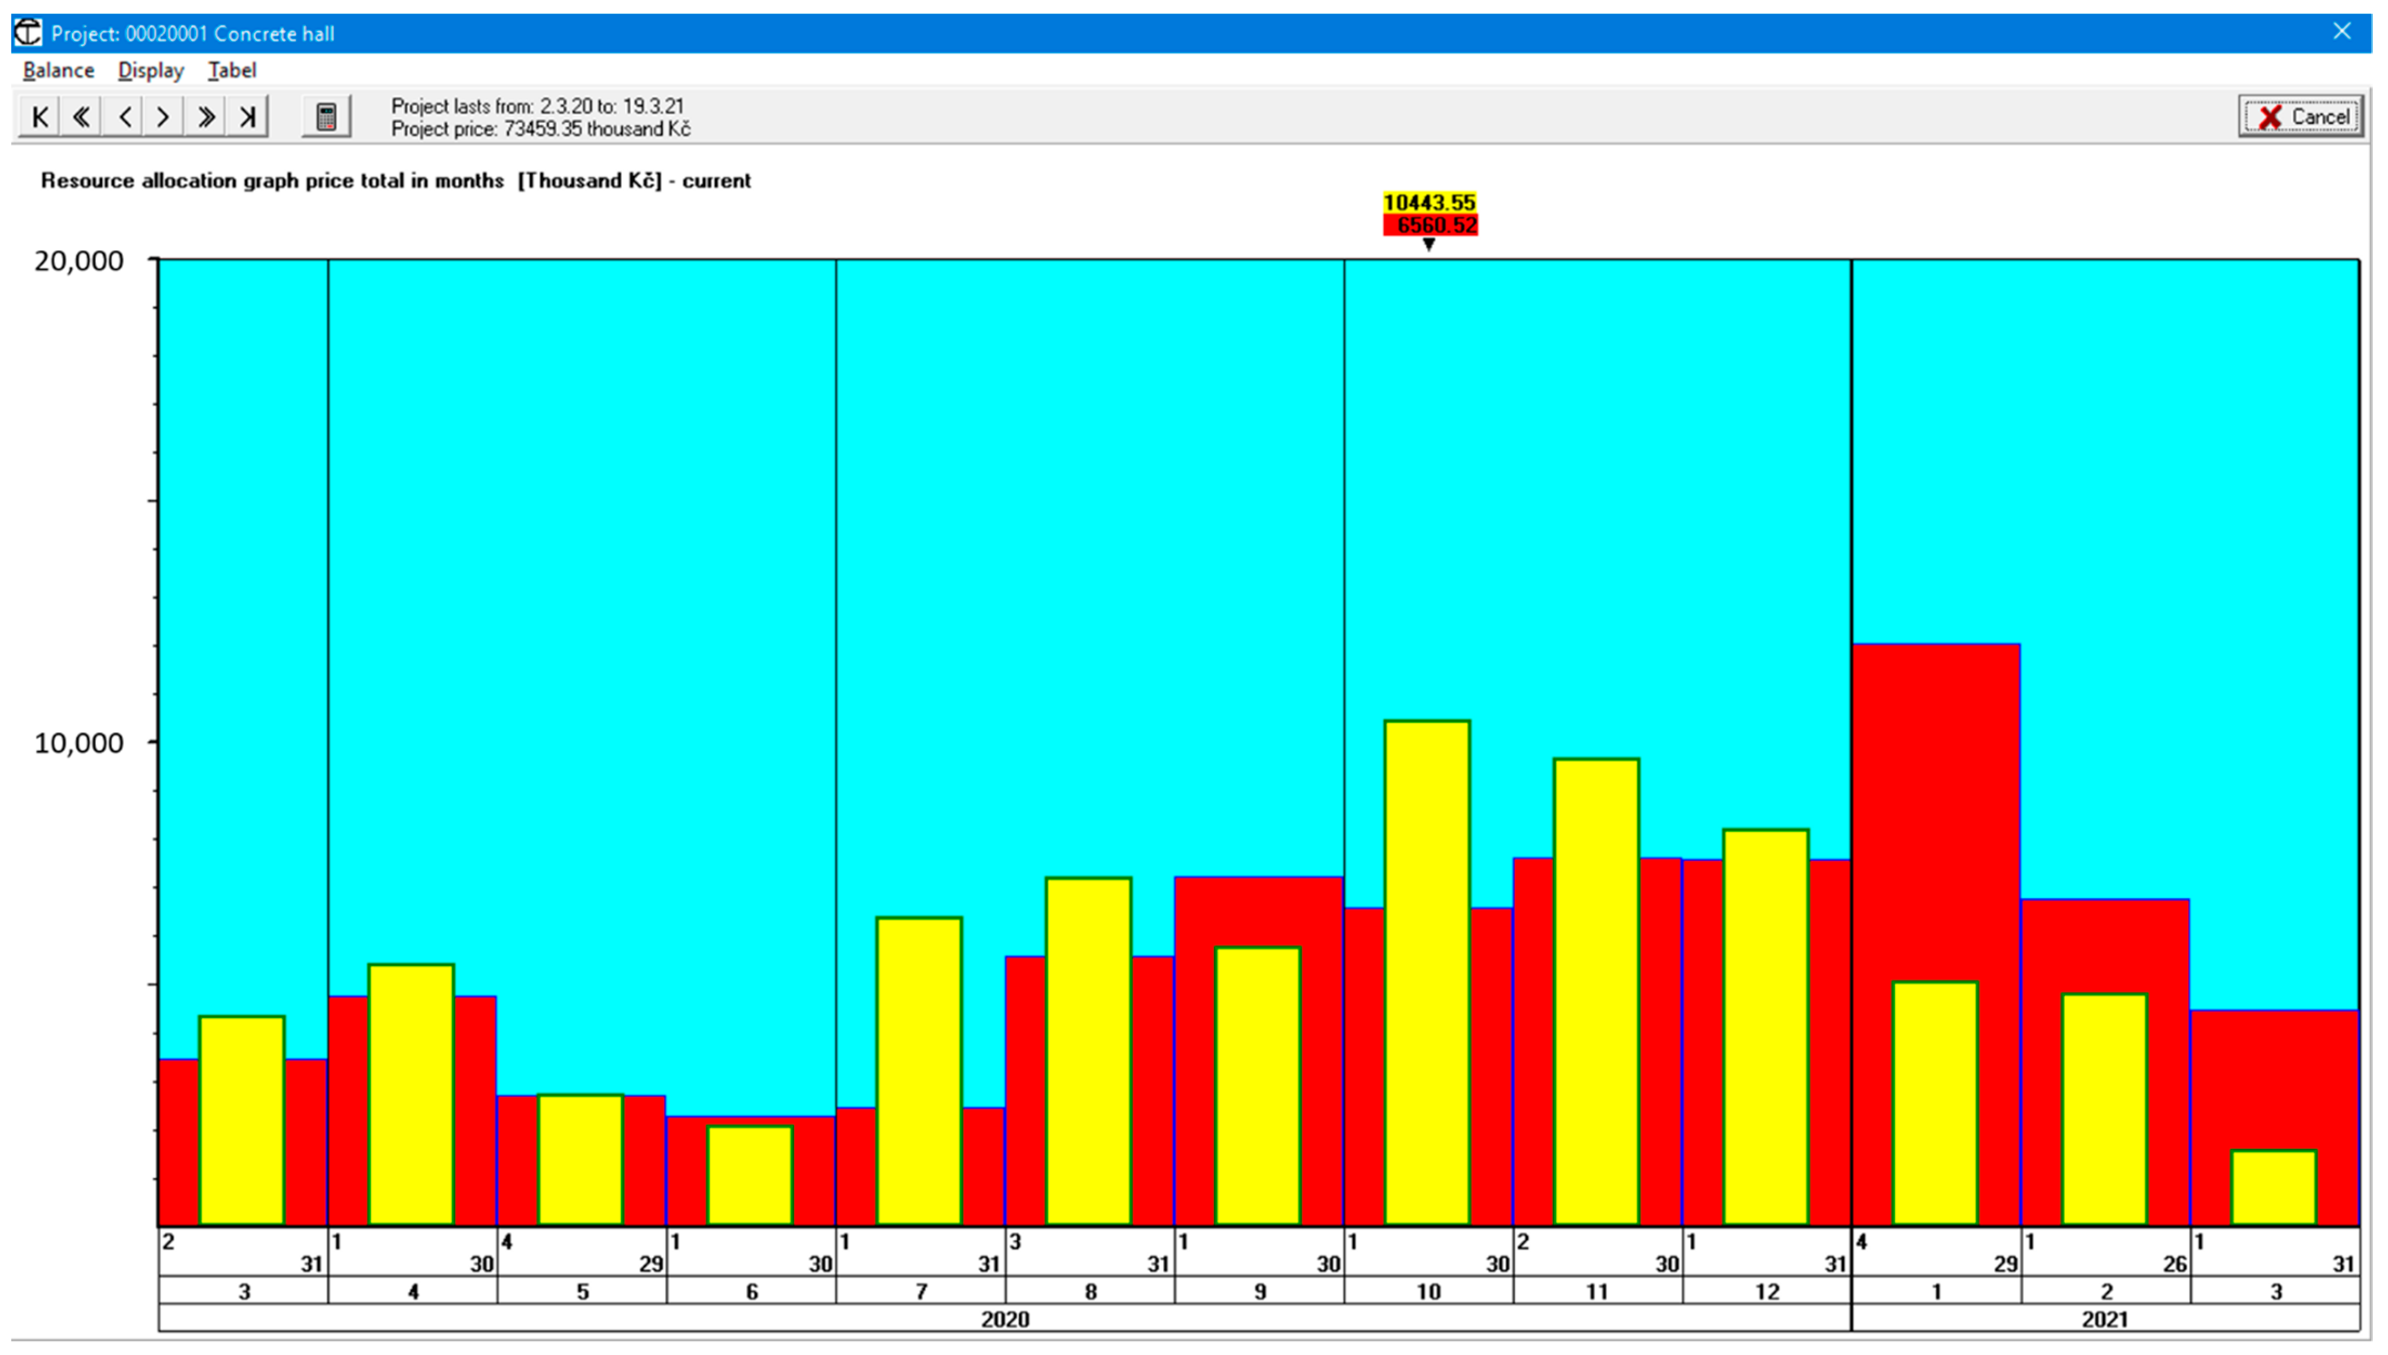The image size is (2388, 1355).
Task: Open the Display menu
Action: pyautogui.click(x=150, y=71)
